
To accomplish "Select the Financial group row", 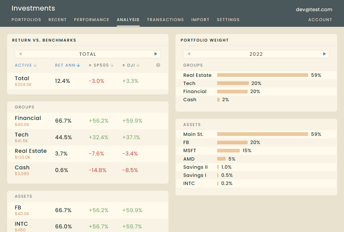I will coord(88,121).
